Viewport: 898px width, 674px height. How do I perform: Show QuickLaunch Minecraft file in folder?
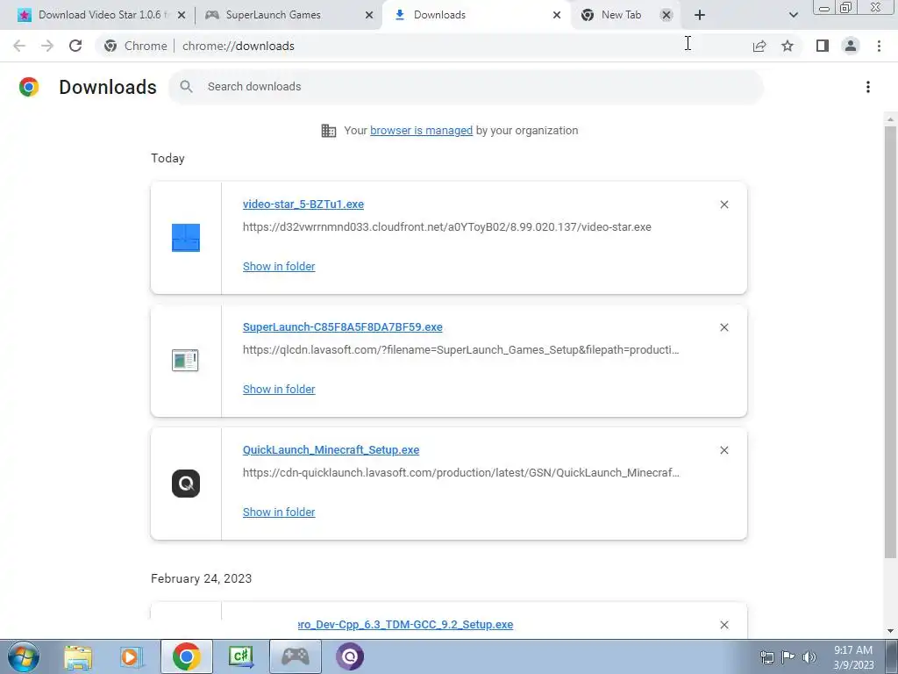[x=279, y=513]
